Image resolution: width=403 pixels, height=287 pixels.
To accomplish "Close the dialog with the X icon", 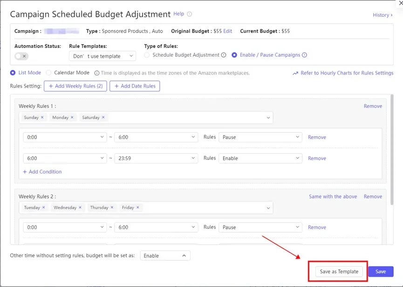I will click(x=400, y=3).
